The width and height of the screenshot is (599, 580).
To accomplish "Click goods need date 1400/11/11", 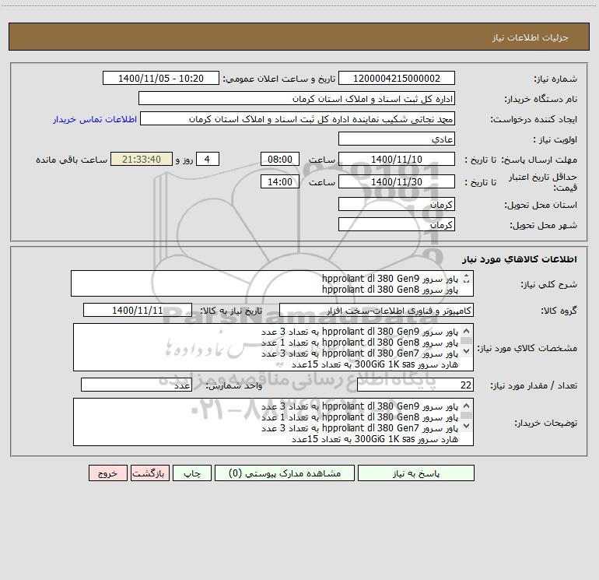I will click(x=138, y=310).
